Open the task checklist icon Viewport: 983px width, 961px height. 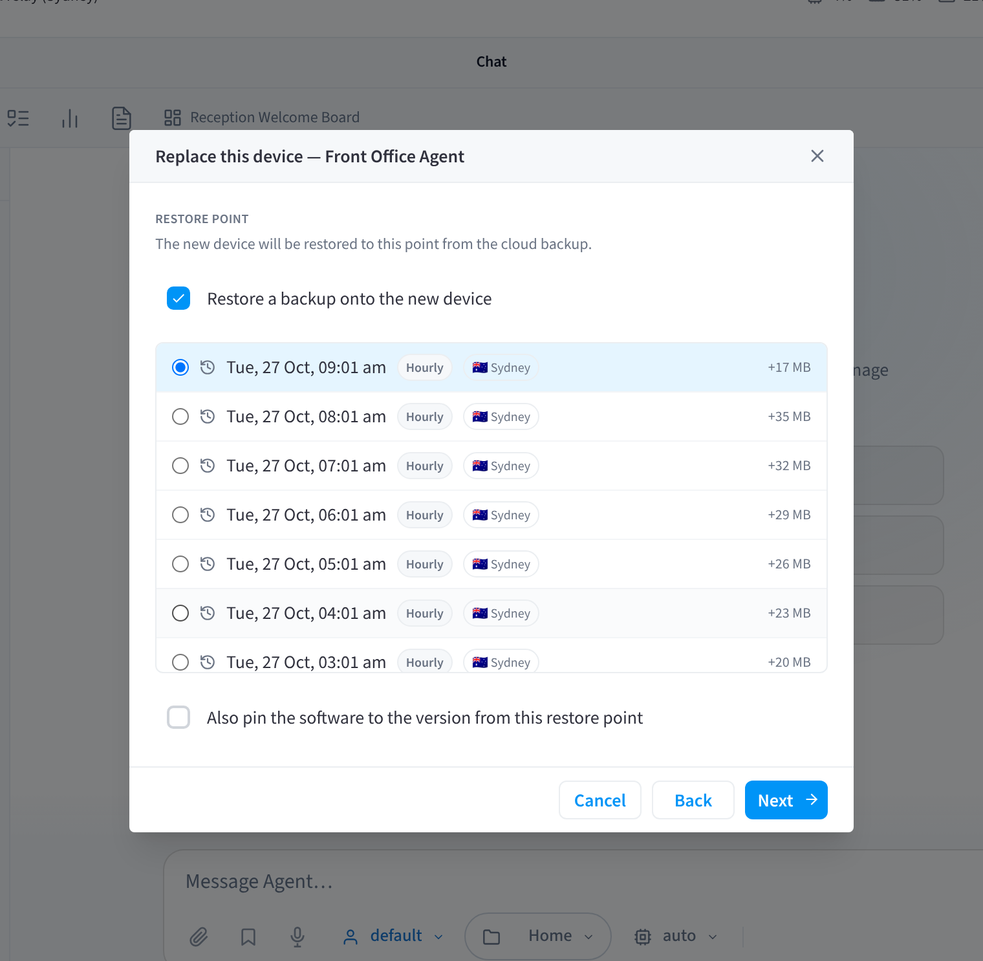18,118
